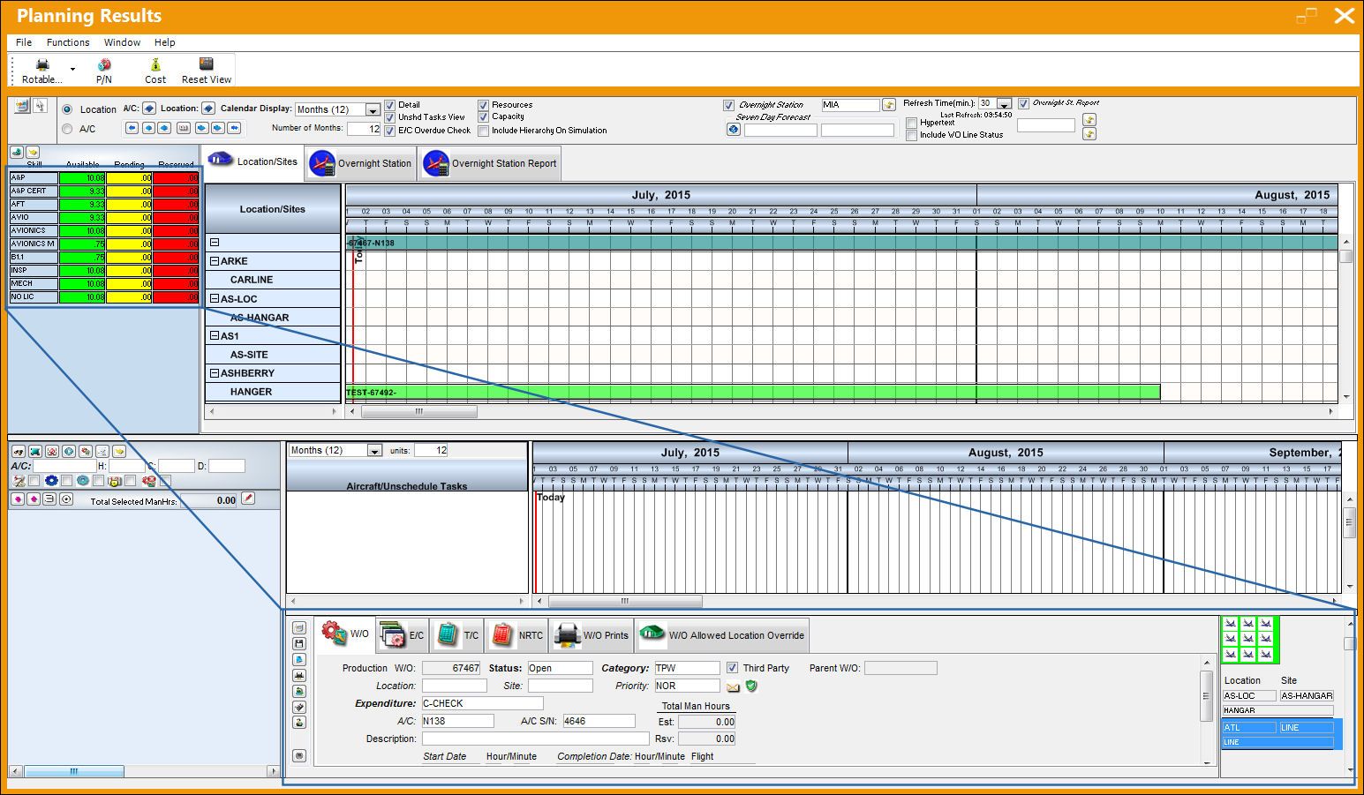Click the 67467-N138 schedule bar

click(x=842, y=243)
